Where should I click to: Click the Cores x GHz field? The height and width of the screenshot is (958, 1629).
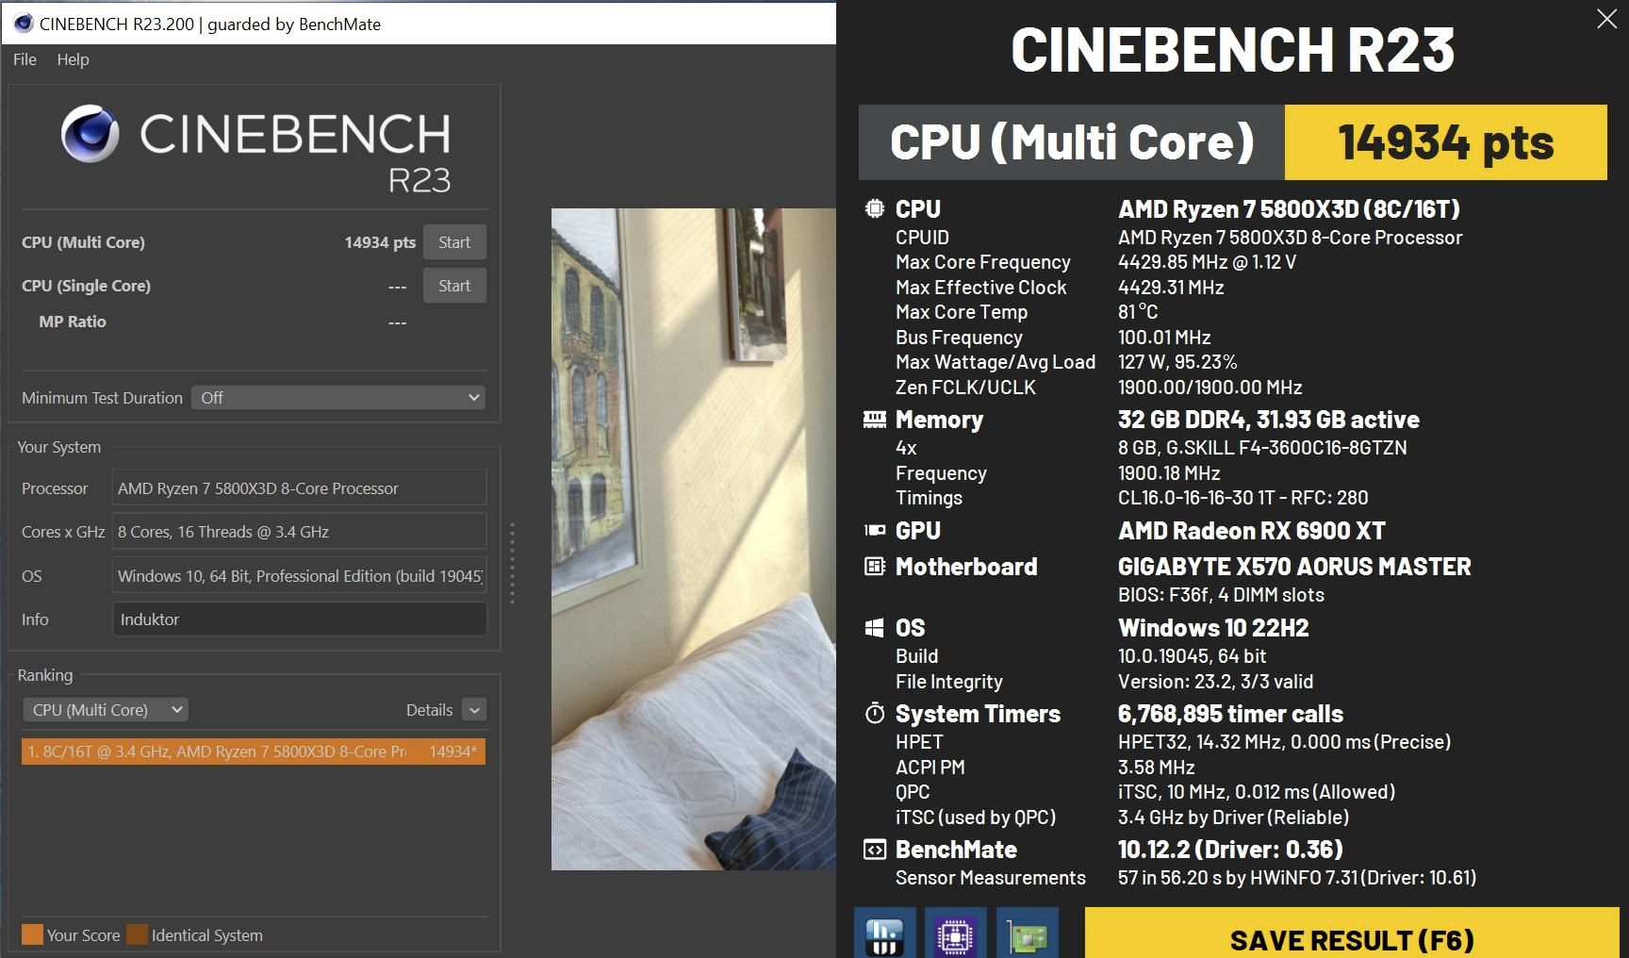click(300, 532)
